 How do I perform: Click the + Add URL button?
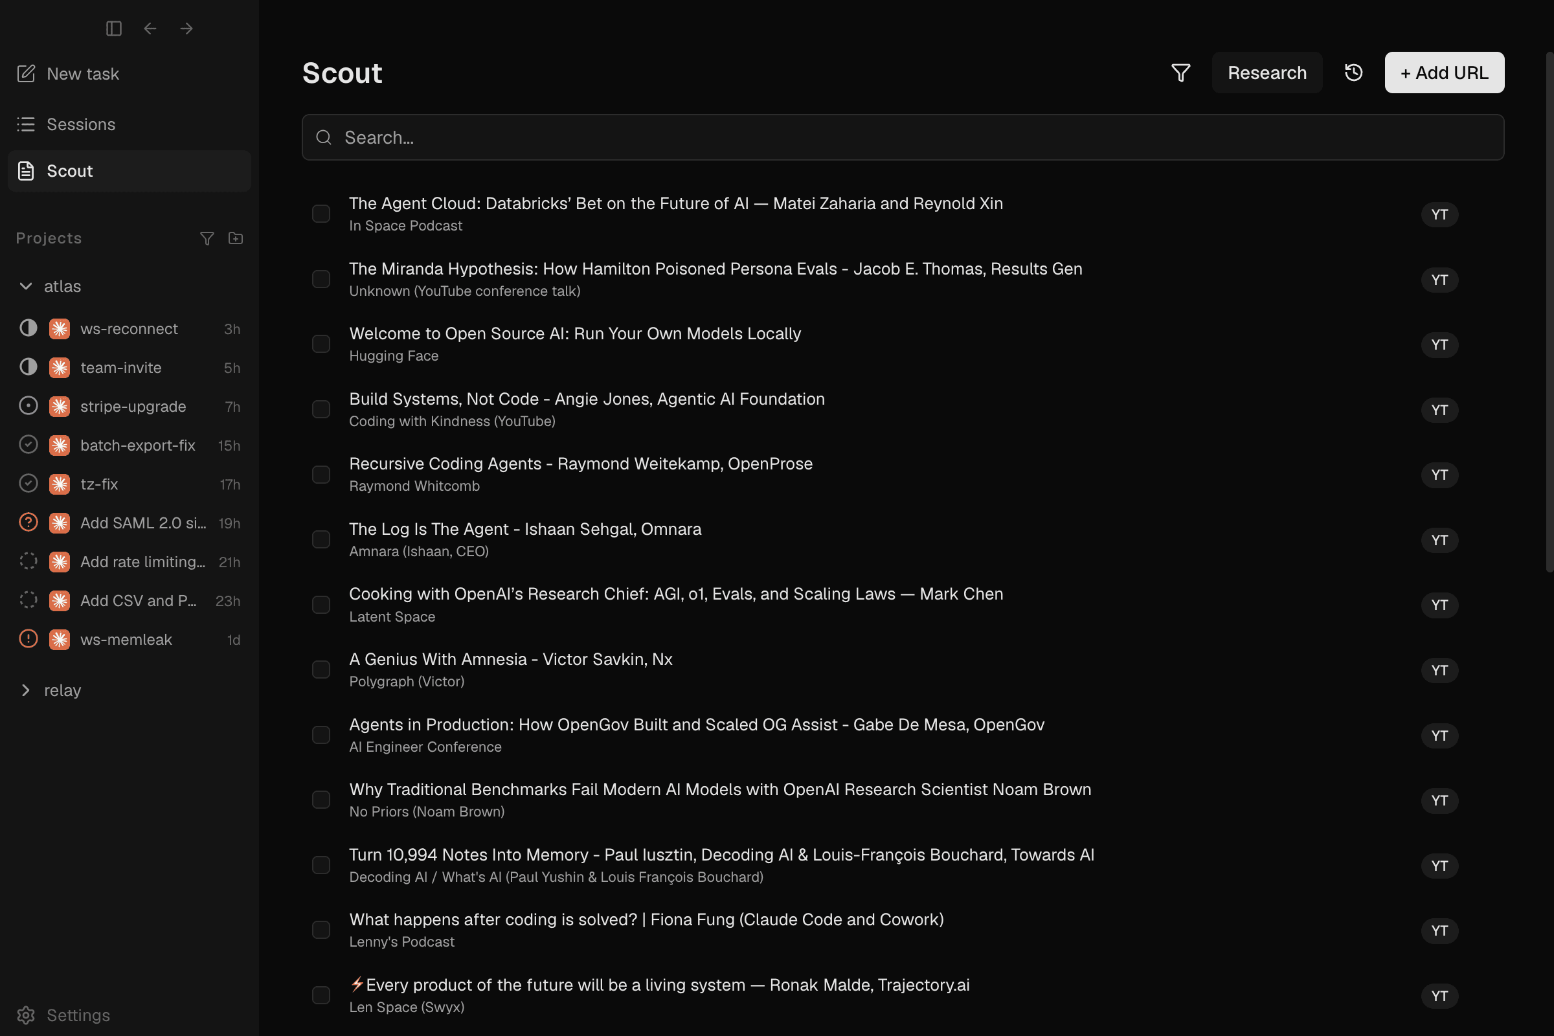tap(1445, 73)
